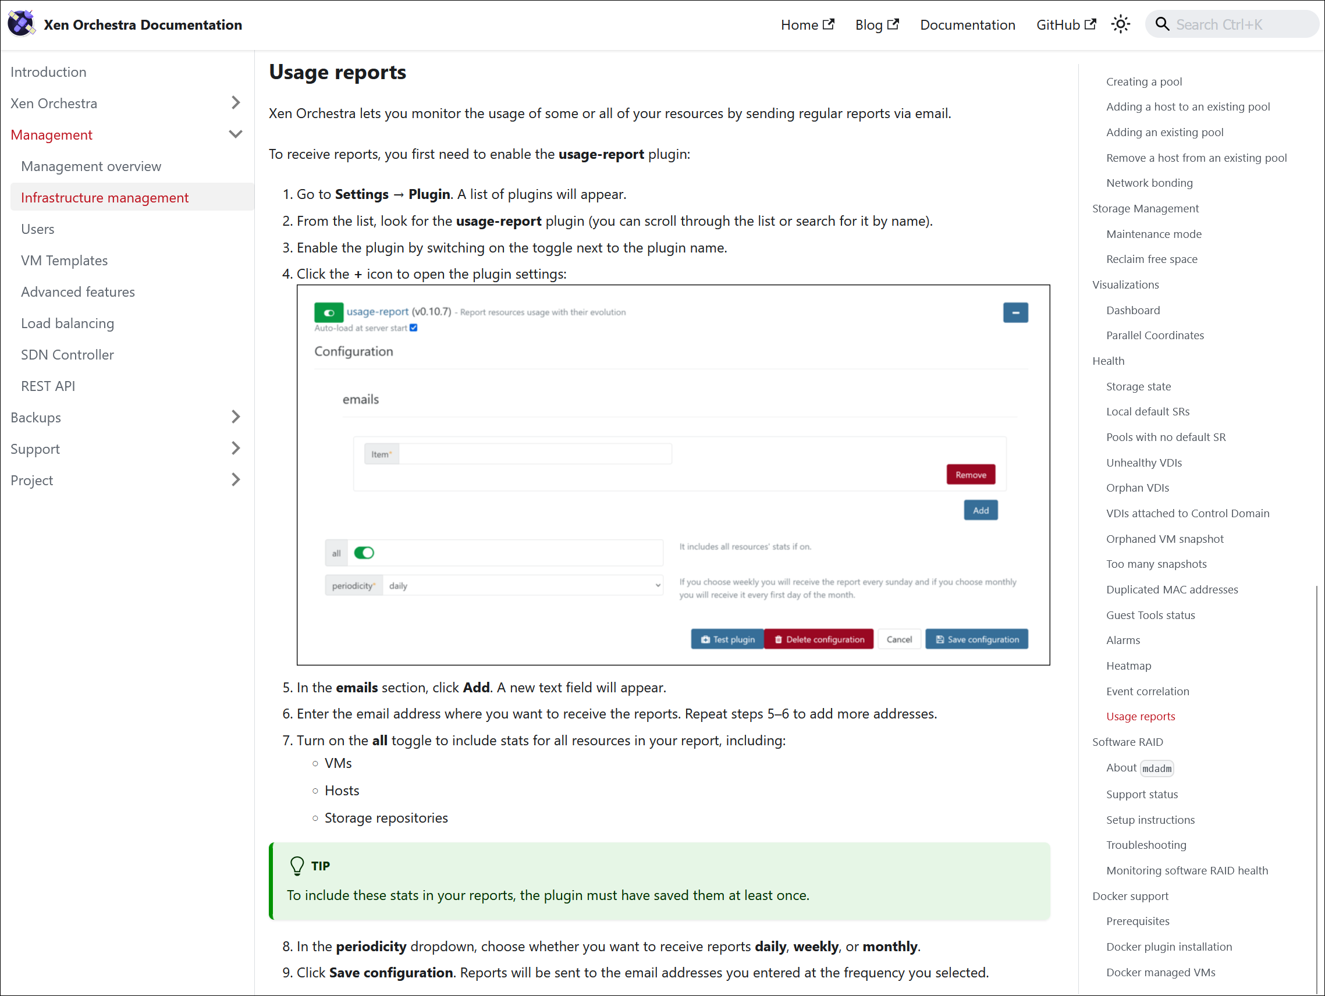Screen dimensions: 1325x996
Task: Open VM Templates in the sidebar
Action: point(65,260)
